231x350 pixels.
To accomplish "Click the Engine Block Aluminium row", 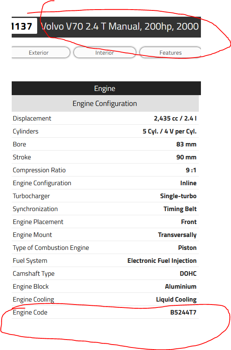I will tap(105, 287).
